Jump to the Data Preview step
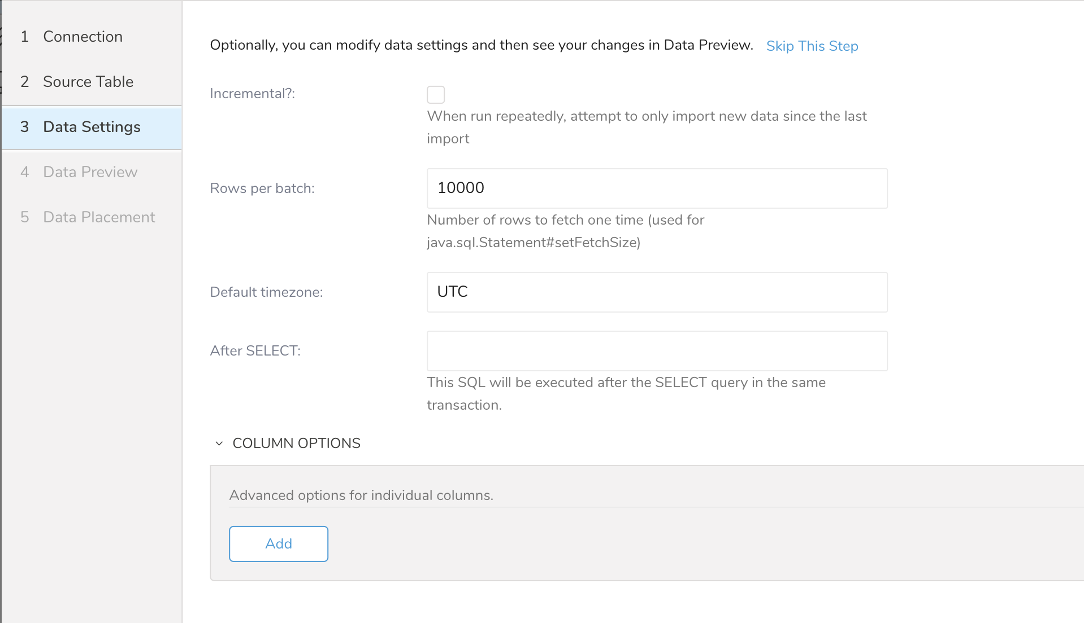Viewport: 1084px width, 623px height. pyautogui.click(x=90, y=172)
